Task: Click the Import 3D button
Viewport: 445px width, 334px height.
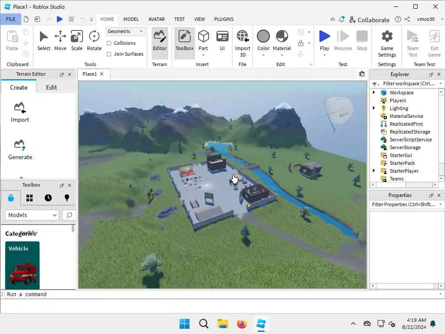Action: click(x=242, y=43)
